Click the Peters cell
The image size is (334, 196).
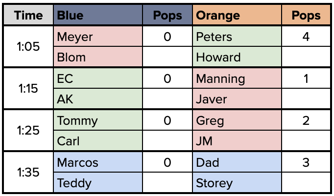(237, 36)
